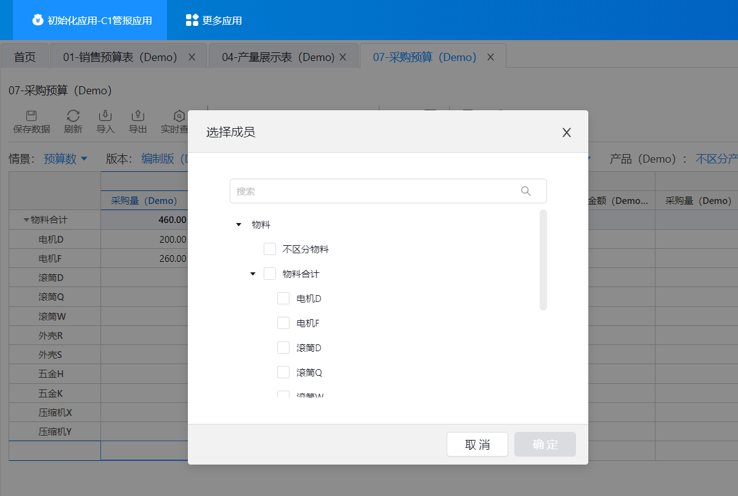Close the 01-销售预算表 tab with its X
This screenshot has width=738, height=496.
[192, 57]
